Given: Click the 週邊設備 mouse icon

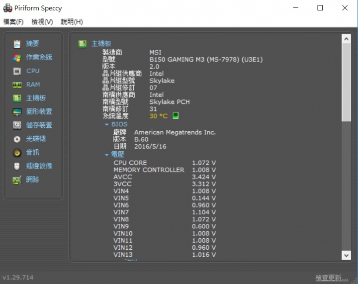Looking at the screenshot, I should click(x=17, y=166).
